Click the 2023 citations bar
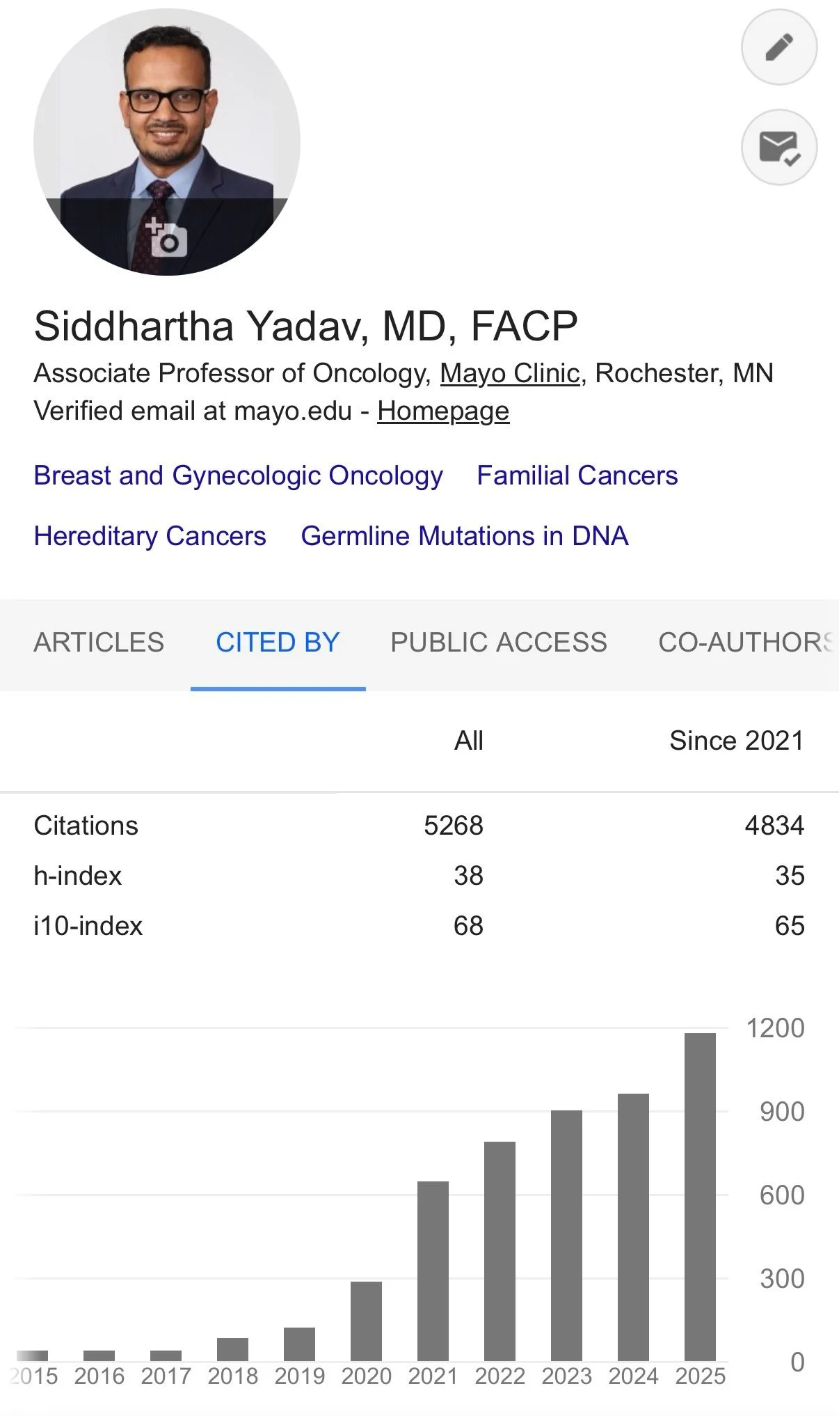 click(x=566, y=1235)
